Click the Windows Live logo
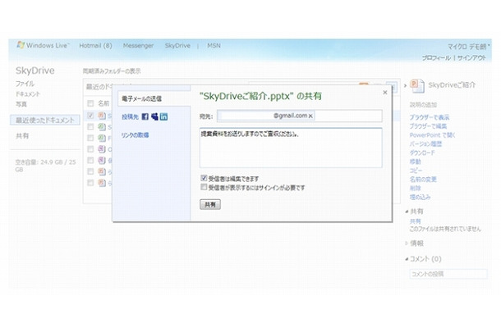This screenshot has width=501, height=328. point(43,45)
